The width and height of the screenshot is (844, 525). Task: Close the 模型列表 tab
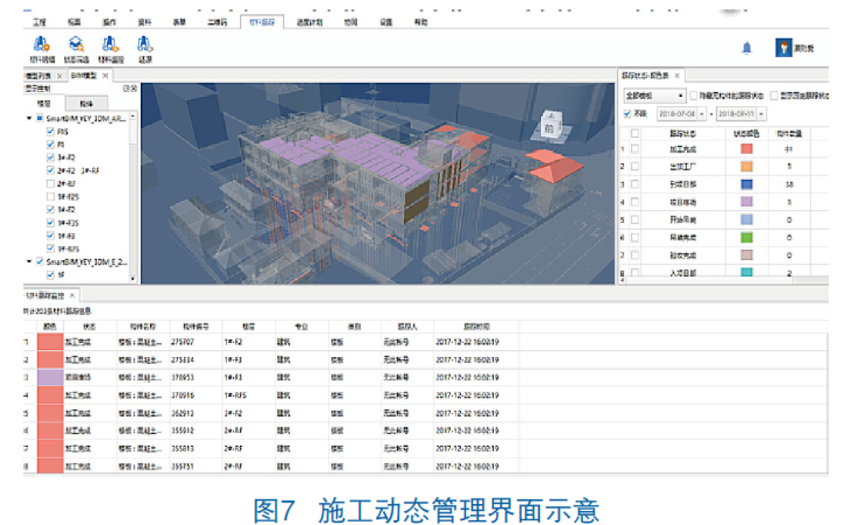(x=59, y=76)
